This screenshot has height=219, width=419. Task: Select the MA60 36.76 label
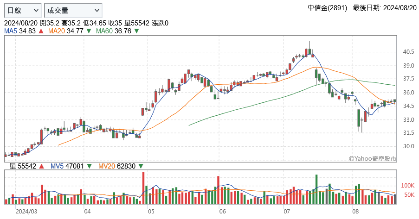pyautogui.click(x=114, y=31)
